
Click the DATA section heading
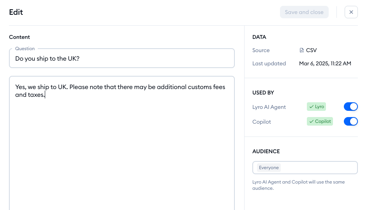[x=259, y=37]
